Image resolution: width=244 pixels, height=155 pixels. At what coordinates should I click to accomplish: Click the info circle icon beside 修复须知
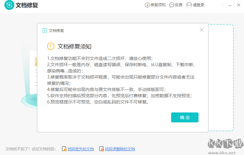pyautogui.click(x=147, y=5)
